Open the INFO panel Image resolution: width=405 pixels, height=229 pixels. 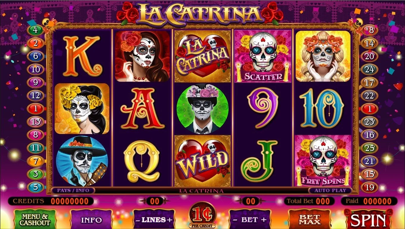pos(91,220)
